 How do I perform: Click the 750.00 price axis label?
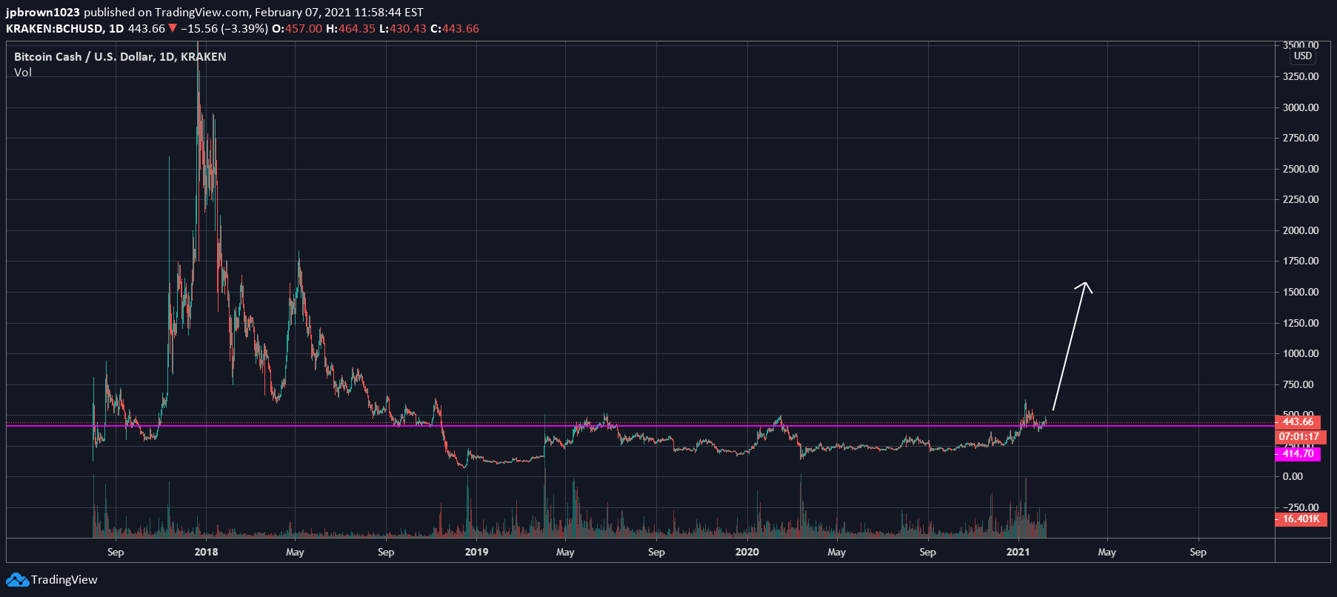(x=1298, y=384)
